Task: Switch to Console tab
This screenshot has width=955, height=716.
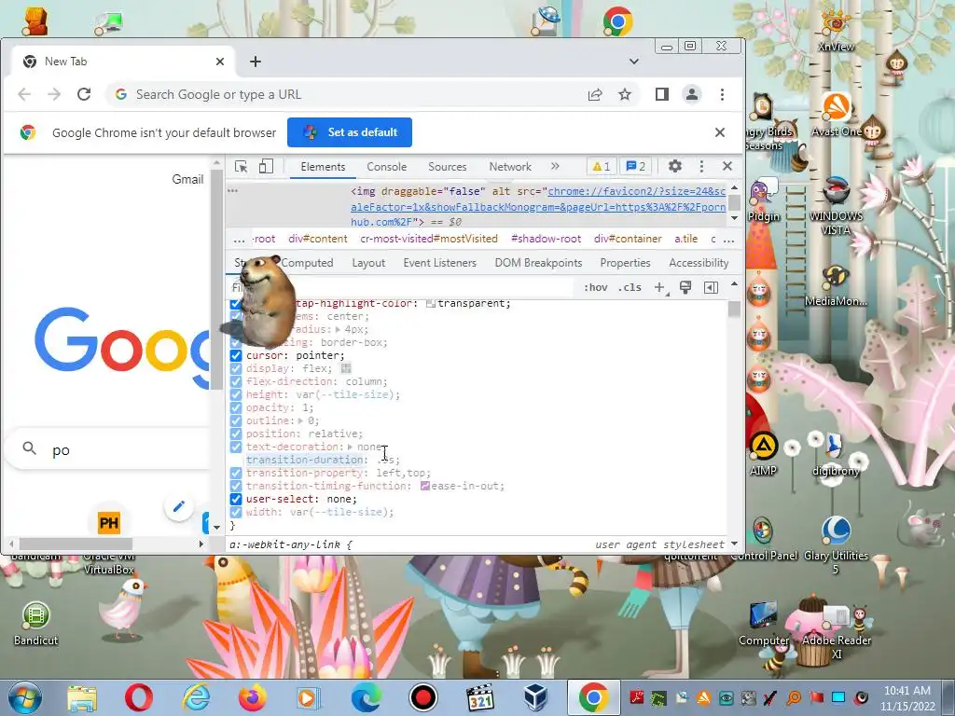Action: pyautogui.click(x=387, y=167)
